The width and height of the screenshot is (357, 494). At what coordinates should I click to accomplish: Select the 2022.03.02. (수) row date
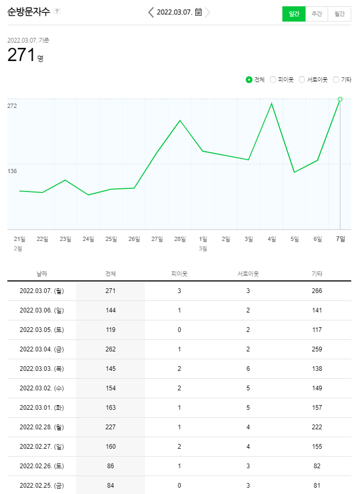[42, 388]
